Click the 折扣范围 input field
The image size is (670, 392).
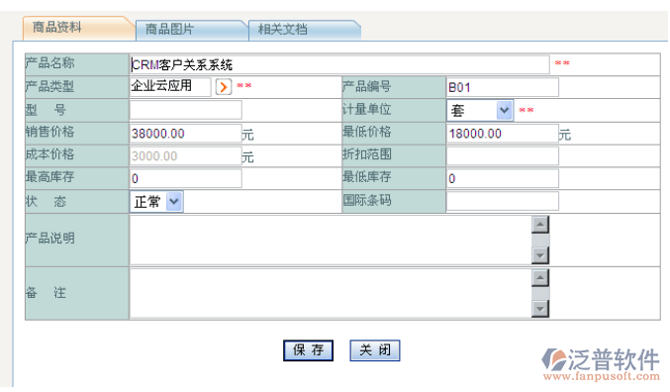click(503, 155)
